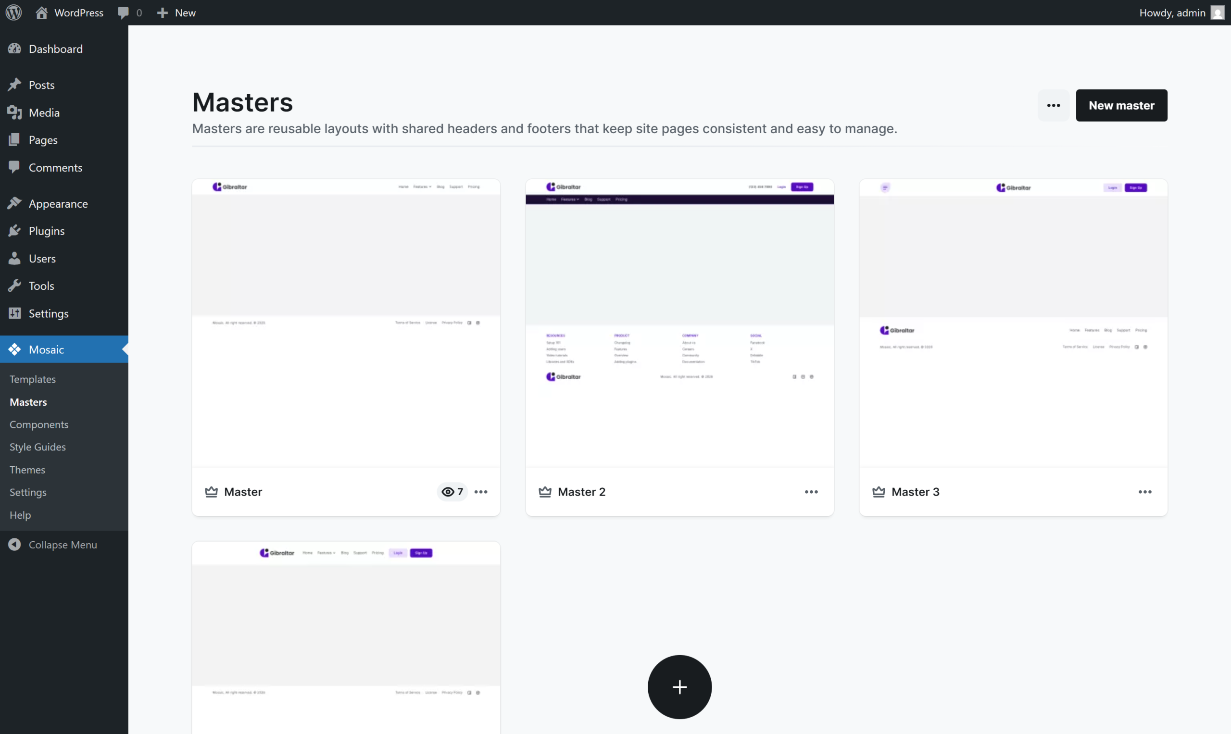Open the comments bubble in admin bar
1231x734 pixels.
click(x=124, y=12)
